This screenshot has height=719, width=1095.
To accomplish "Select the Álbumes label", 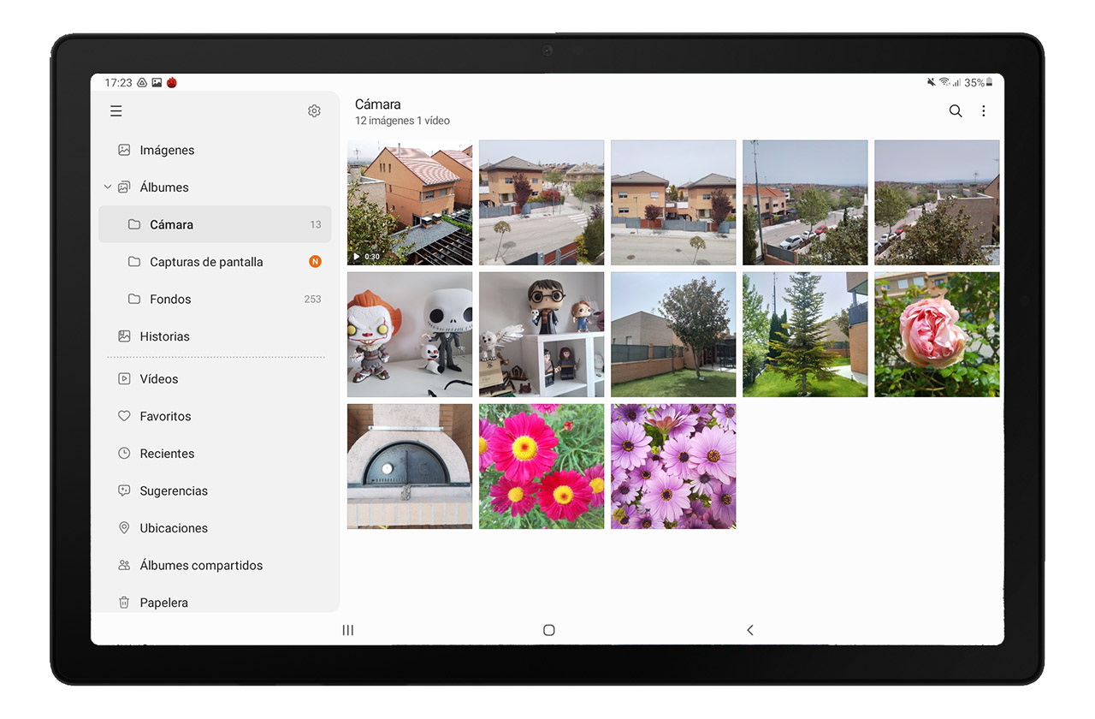I will 164,187.
